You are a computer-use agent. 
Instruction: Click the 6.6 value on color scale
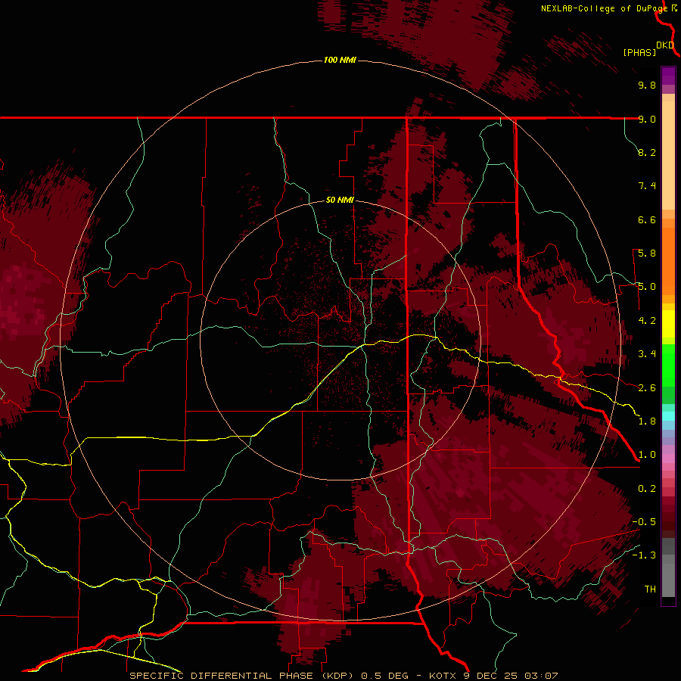(x=647, y=219)
